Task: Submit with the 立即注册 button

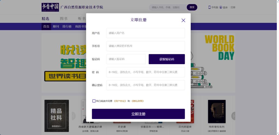Action: click(x=138, y=114)
